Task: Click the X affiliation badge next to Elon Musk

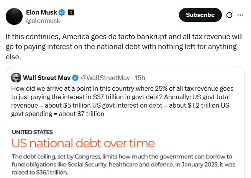Action: coord(71,12)
